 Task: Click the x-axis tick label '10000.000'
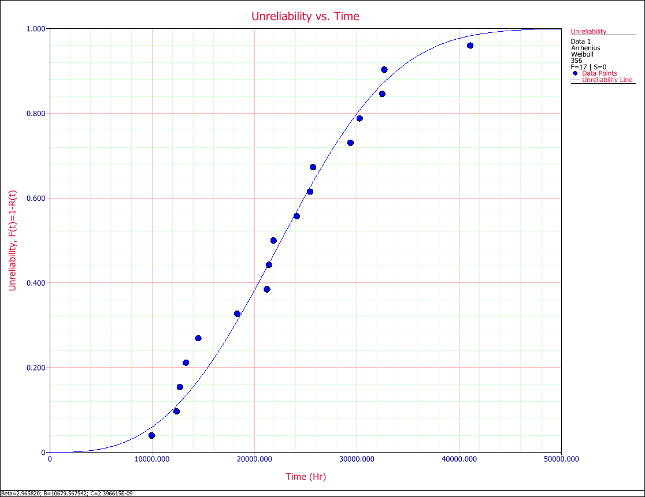152,459
